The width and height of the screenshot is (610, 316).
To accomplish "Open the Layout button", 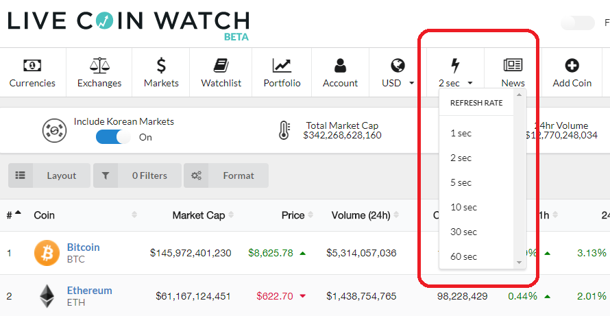I will point(49,175).
